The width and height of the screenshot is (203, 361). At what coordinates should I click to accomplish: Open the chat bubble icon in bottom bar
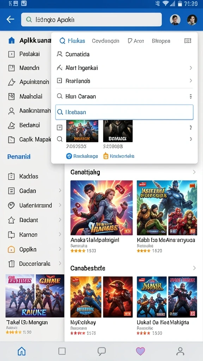pyautogui.click(x=101, y=351)
